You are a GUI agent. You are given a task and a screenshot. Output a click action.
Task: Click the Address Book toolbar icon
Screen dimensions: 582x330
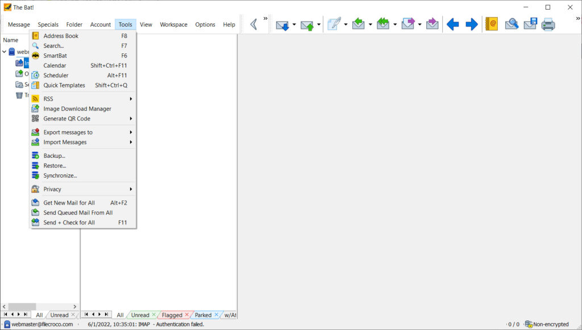pyautogui.click(x=492, y=24)
